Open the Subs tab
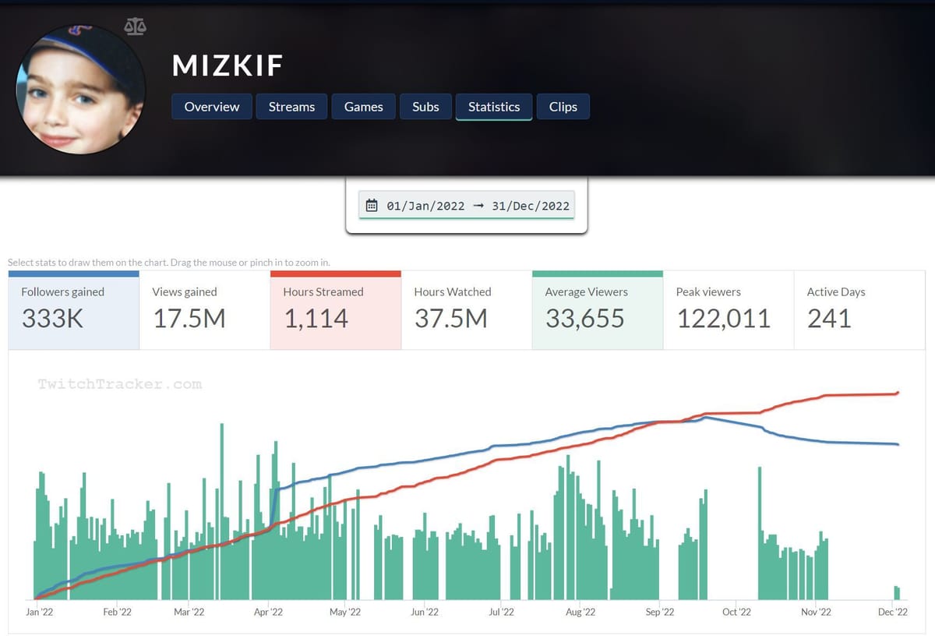Viewport: 935px width, 639px height. tap(425, 107)
